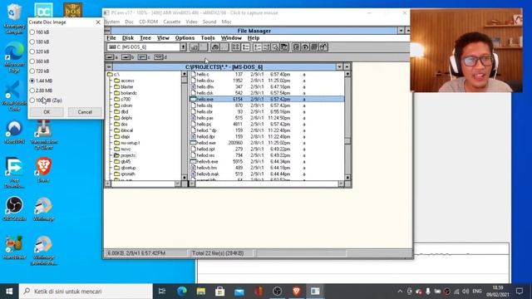Open File Explorer from taskbar
This screenshot has width=532, height=299.
pyautogui.click(x=201, y=292)
